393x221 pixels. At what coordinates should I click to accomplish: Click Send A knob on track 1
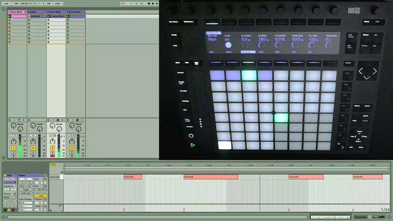click(14, 126)
